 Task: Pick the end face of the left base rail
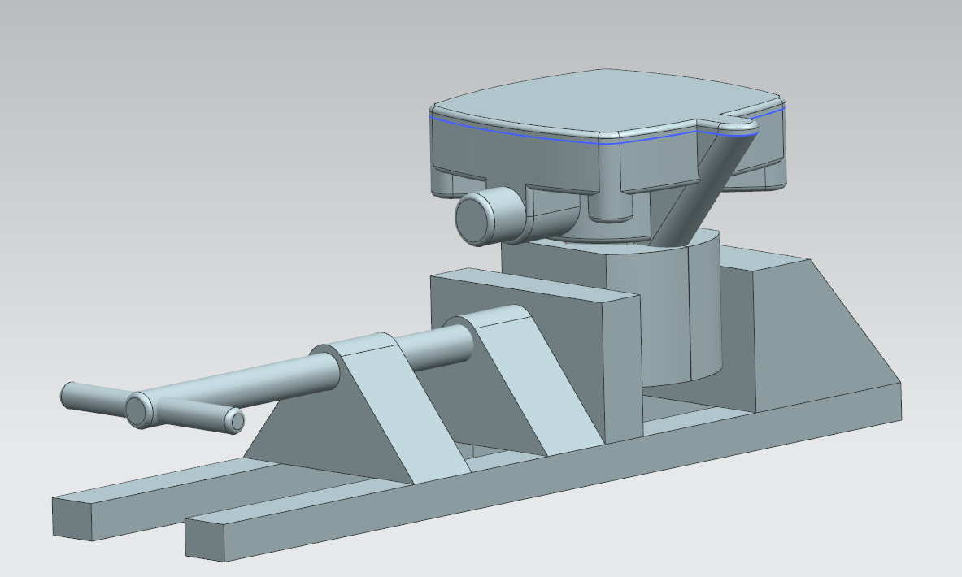coord(72,518)
